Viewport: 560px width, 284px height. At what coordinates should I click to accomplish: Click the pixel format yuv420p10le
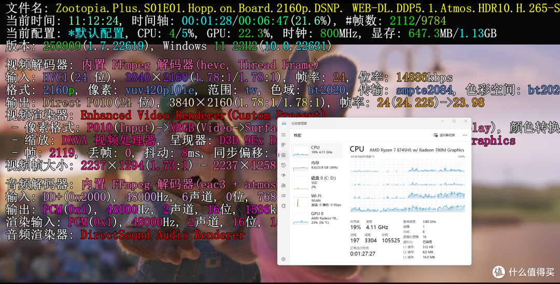click(160, 90)
